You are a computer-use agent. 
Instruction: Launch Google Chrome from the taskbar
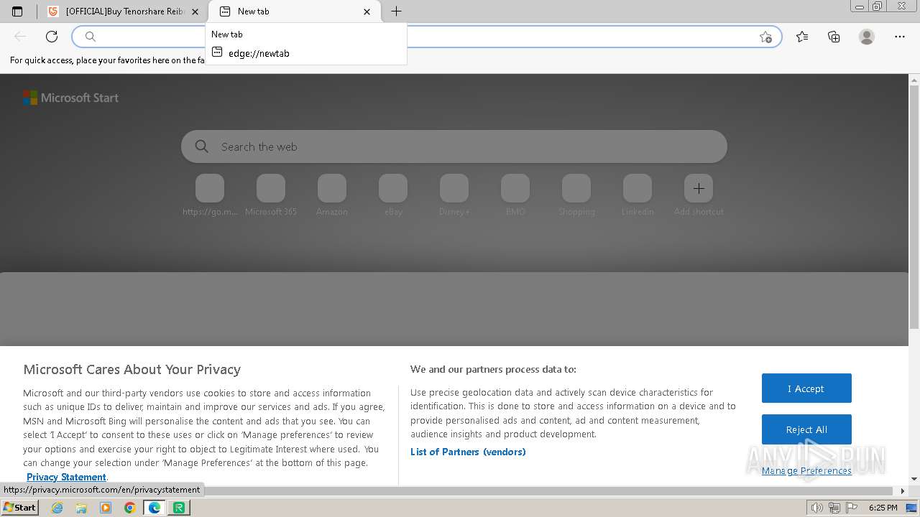pyautogui.click(x=130, y=508)
